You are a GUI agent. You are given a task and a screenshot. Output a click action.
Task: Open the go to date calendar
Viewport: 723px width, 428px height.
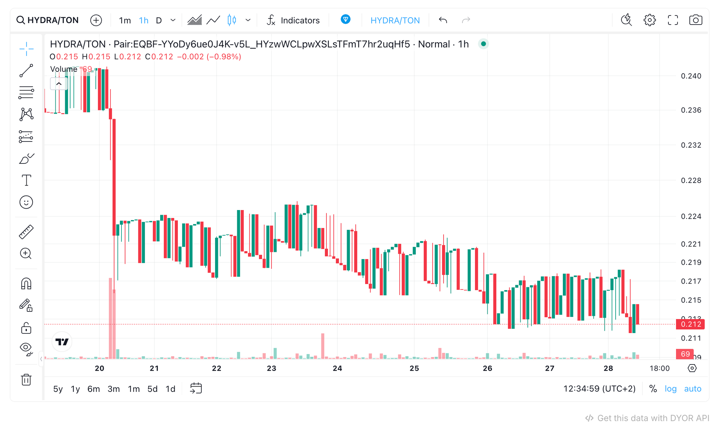pos(196,389)
